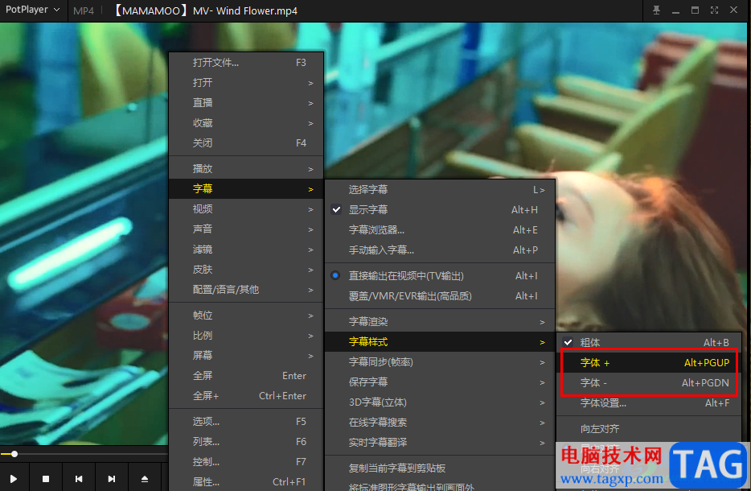Viewport: 751px width, 491px height.
Task: Select 直接输出在视频中(TV输出) radio option
Action: click(440, 276)
